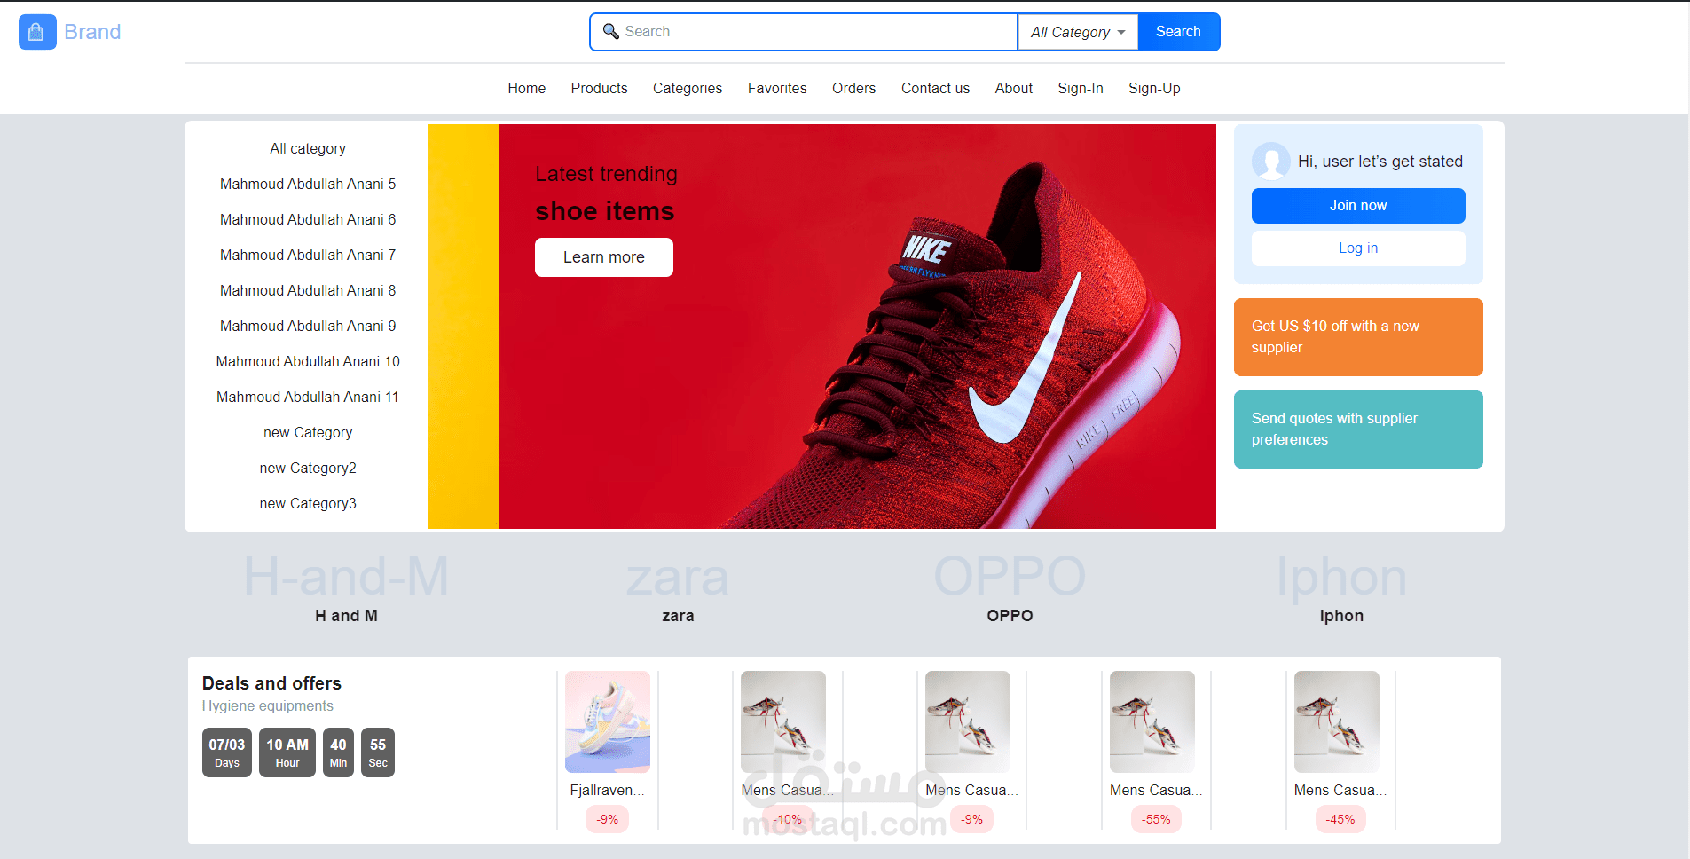
Task: Open the Mens Casua product with -10% discount
Action: 783,722
